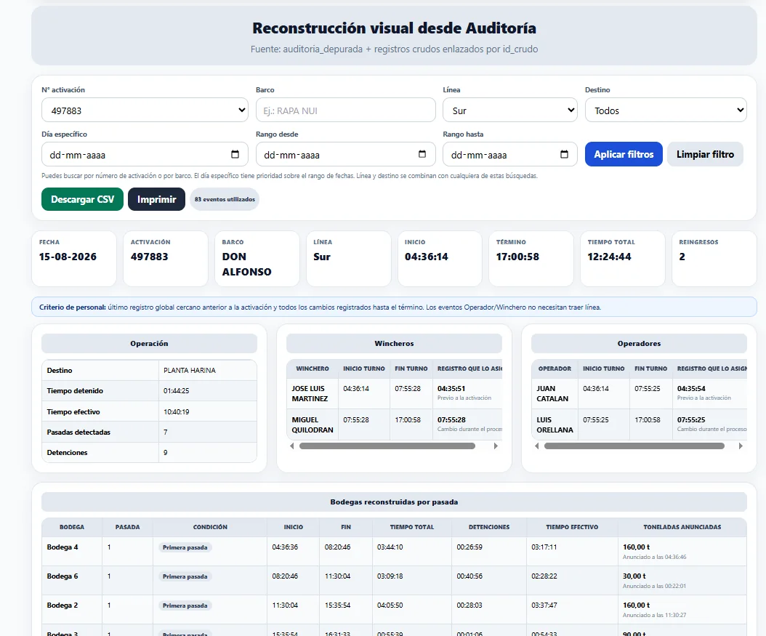Click Bodega 2 tiempo total 04:05:50
This screenshot has width=766, height=636.
pos(390,605)
